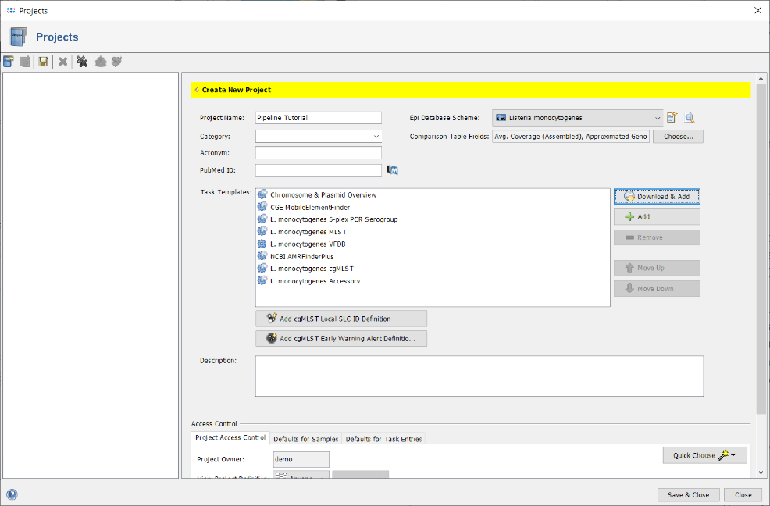Click the PubMed lookup icon
Image resolution: width=770 pixels, height=506 pixels.
click(393, 170)
